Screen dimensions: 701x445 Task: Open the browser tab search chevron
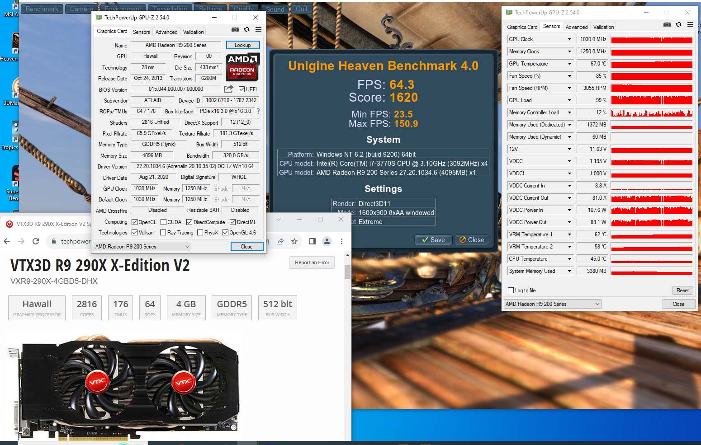[279, 219]
